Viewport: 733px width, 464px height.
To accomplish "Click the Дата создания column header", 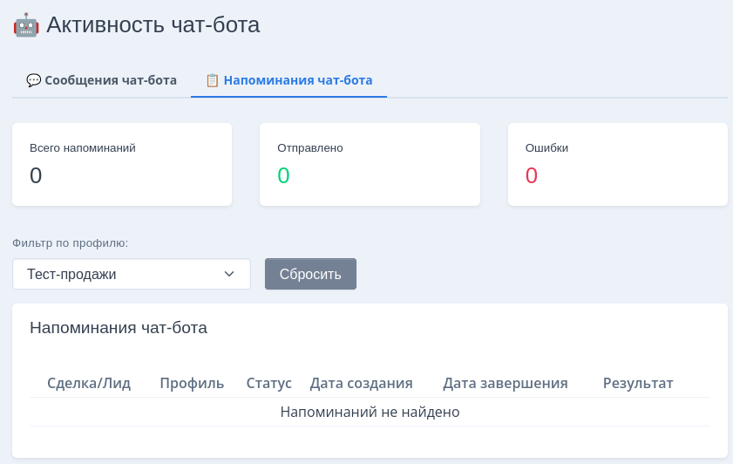I will (361, 384).
